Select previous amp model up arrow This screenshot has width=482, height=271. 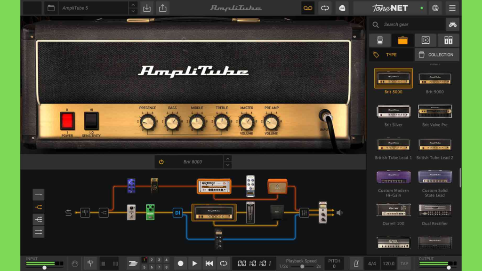coord(228,159)
